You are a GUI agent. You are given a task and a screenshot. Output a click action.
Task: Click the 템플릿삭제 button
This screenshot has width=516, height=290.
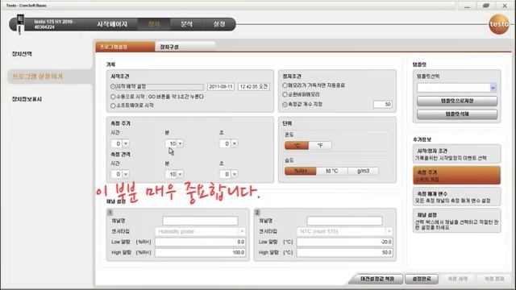click(457, 114)
